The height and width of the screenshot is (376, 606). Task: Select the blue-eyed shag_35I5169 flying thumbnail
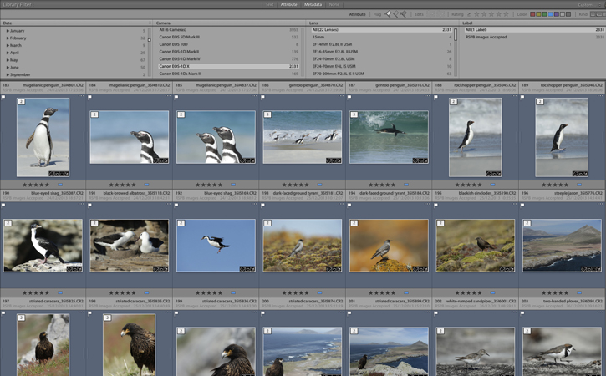(x=216, y=246)
